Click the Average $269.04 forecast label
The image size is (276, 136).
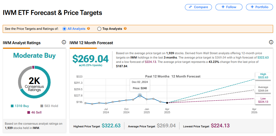[x=263, y=89]
